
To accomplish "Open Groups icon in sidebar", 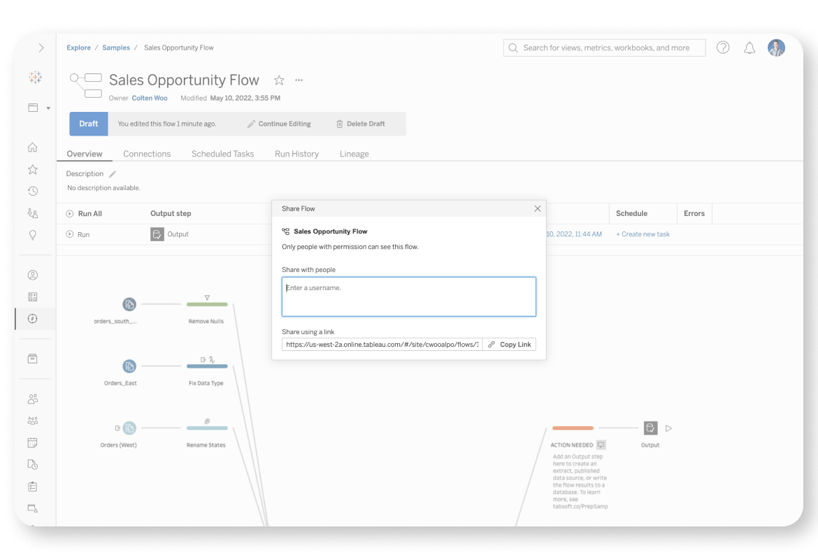I will pyautogui.click(x=32, y=421).
